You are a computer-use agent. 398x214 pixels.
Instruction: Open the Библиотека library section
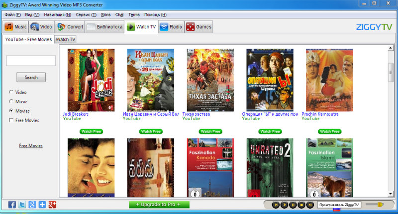(104, 27)
